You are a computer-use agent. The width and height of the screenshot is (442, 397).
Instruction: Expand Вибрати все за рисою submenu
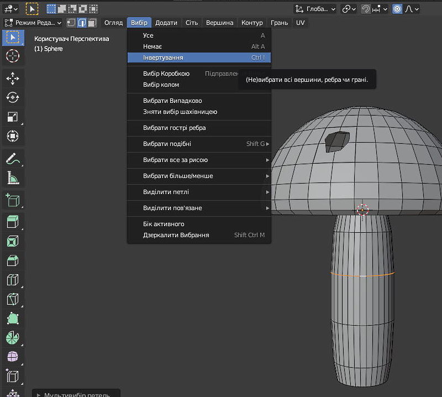point(199,160)
